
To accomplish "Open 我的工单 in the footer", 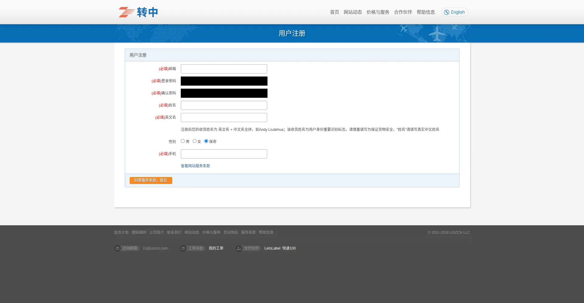I will [216, 248].
